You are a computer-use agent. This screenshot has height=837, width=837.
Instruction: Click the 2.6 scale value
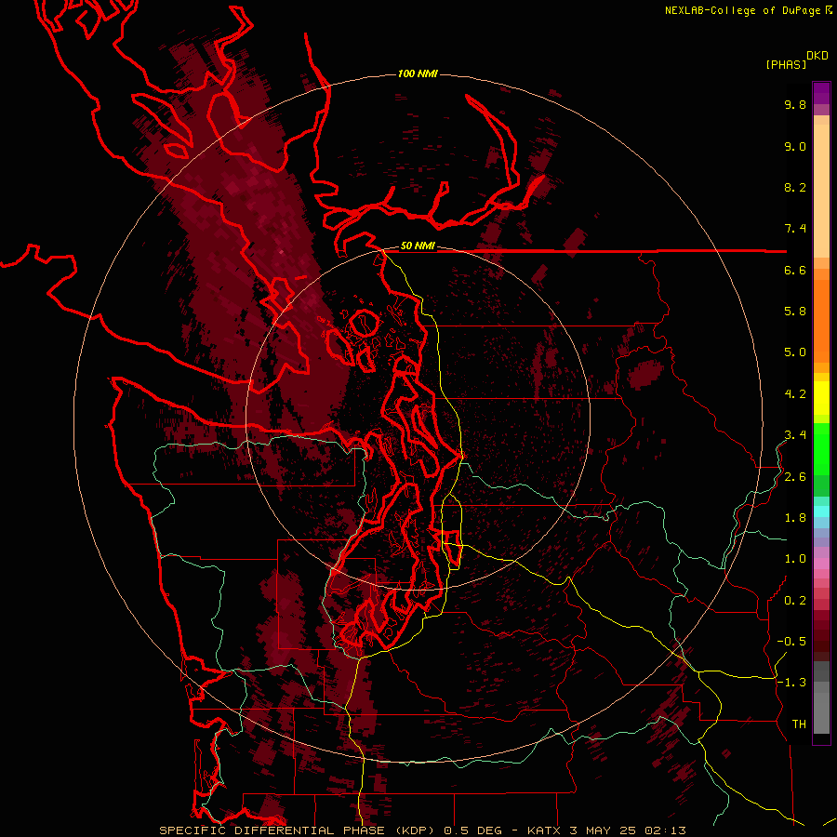click(795, 477)
